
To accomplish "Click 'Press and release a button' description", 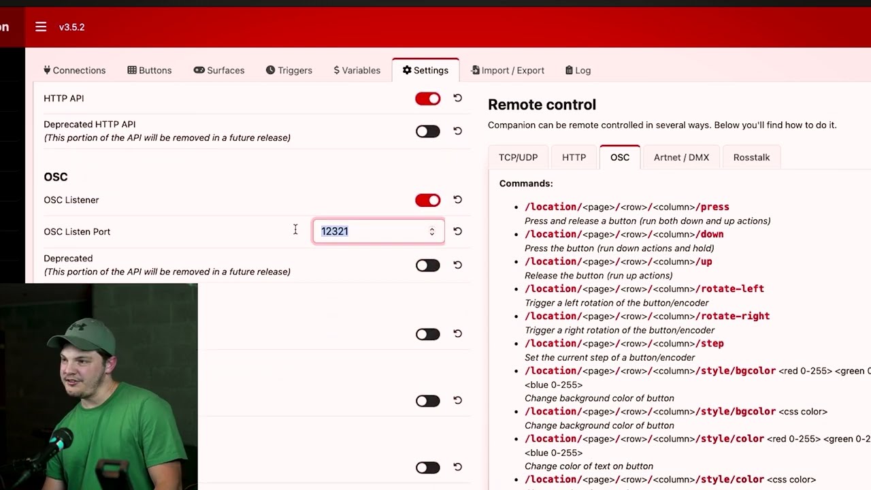I will point(648,221).
